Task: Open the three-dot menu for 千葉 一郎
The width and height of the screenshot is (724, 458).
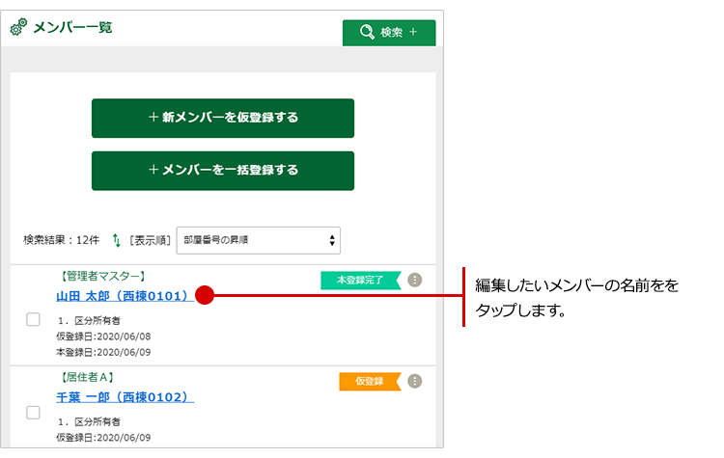Action: [415, 381]
